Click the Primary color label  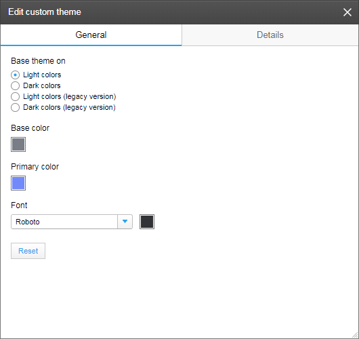(35, 167)
